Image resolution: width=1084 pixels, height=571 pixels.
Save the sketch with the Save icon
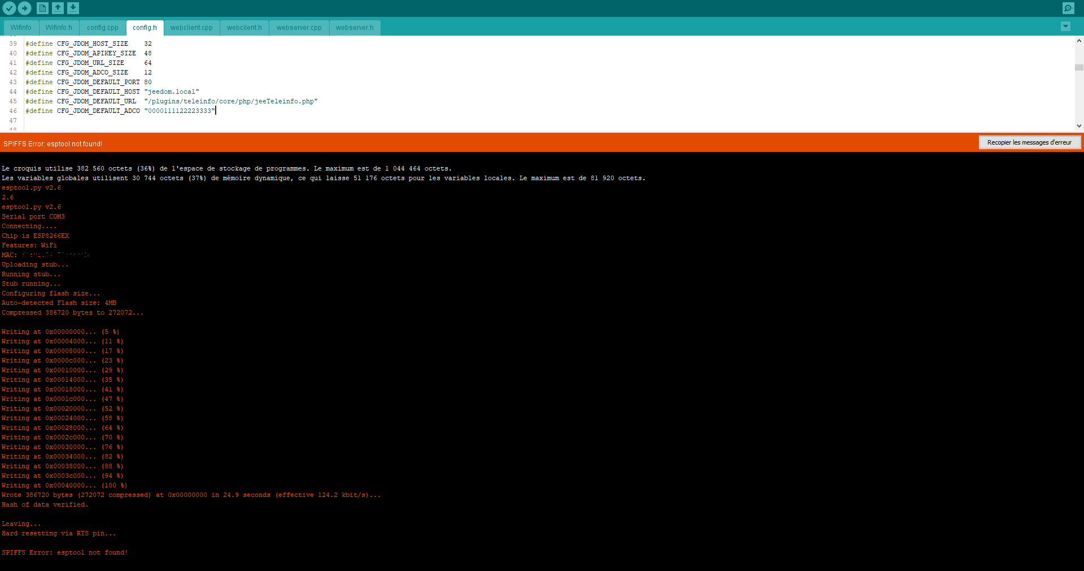point(73,8)
